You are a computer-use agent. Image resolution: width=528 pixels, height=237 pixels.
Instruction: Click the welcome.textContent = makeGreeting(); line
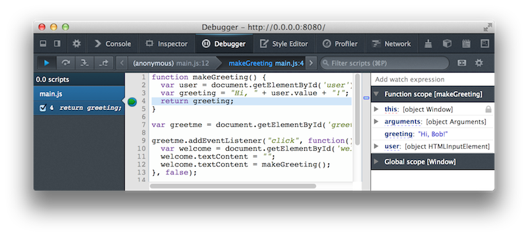pyautogui.click(x=246, y=165)
